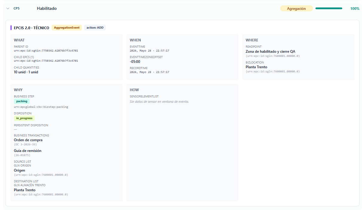Screen dimensions: 362x210
Task: Click the EVENTTIME value 21:57:17
Action: click(x=149, y=51)
